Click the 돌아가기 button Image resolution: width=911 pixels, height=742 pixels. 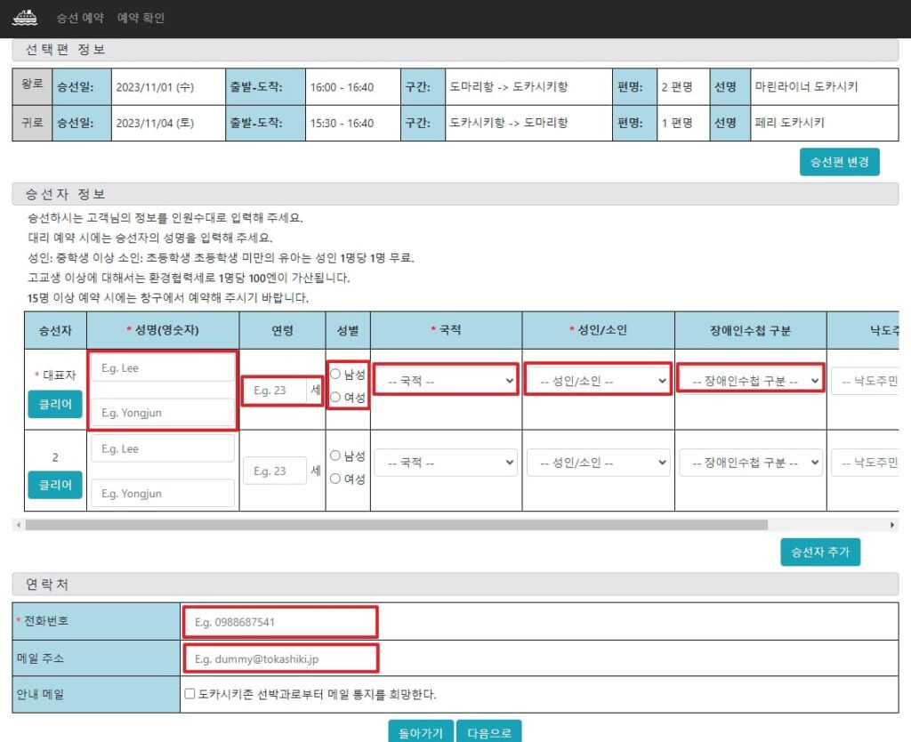[x=421, y=732]
